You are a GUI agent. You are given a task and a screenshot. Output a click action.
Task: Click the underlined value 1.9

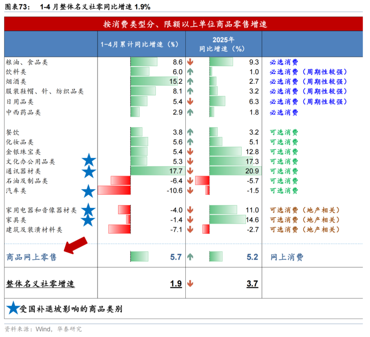pyautogui.click(x=176, y=284)
